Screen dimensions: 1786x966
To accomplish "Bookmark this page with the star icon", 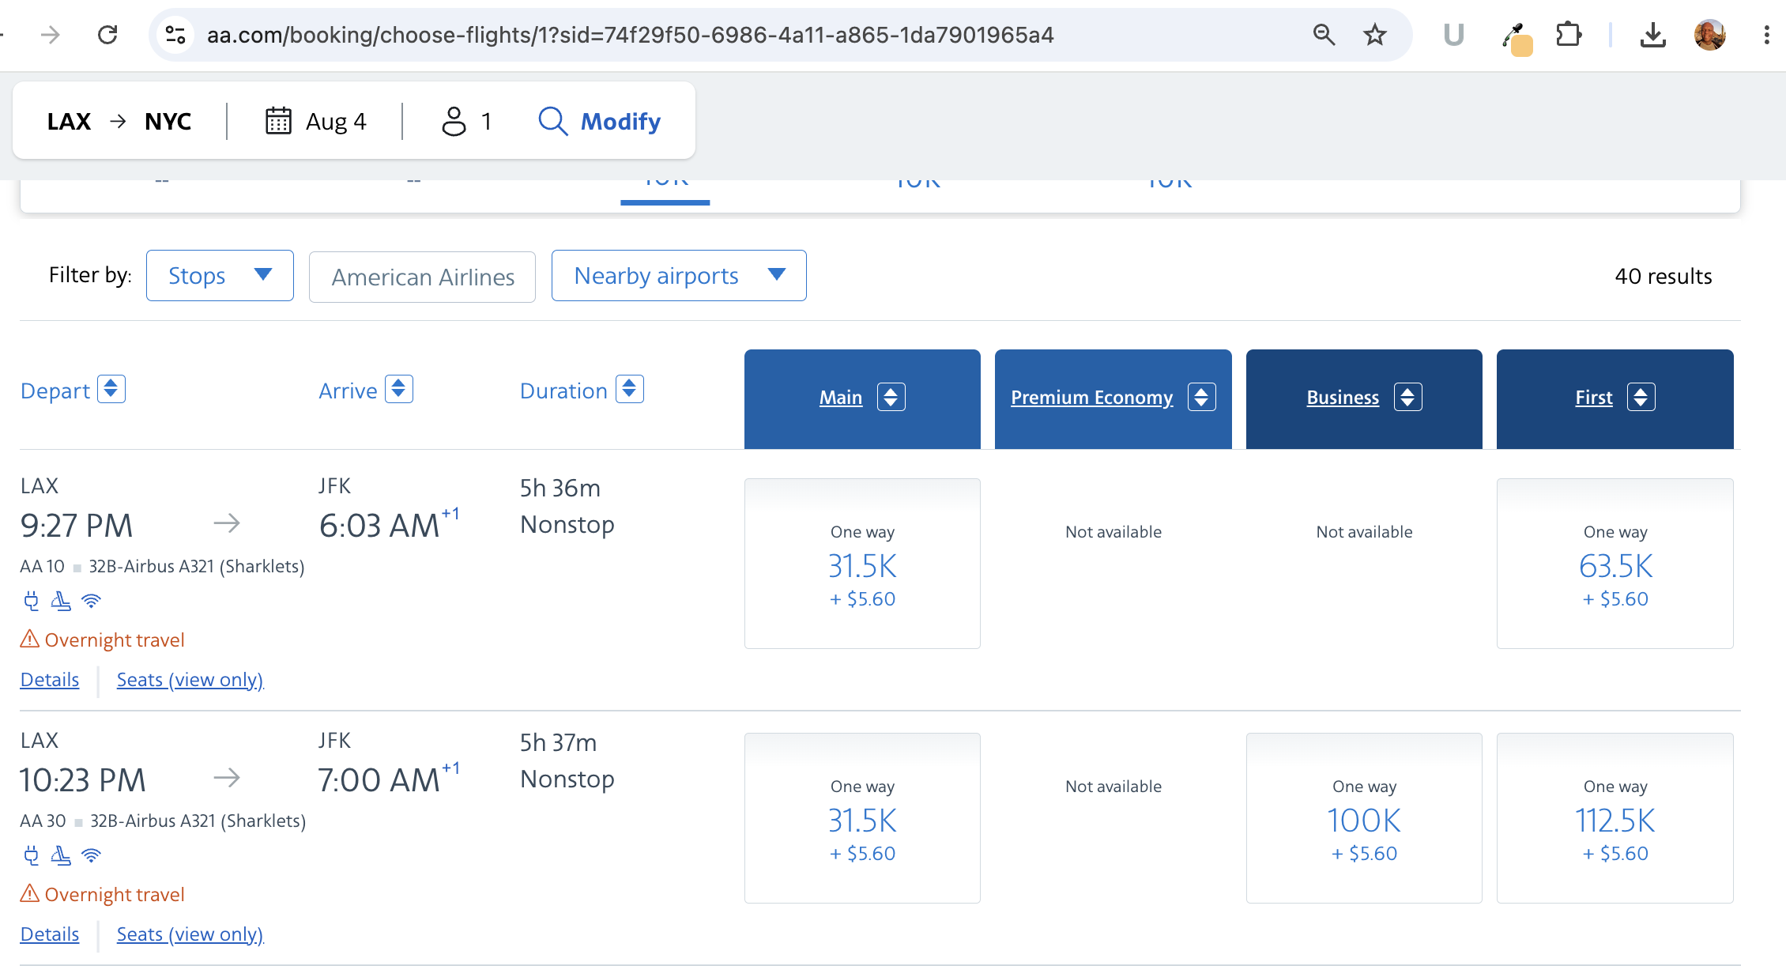I will (1375, 35).
